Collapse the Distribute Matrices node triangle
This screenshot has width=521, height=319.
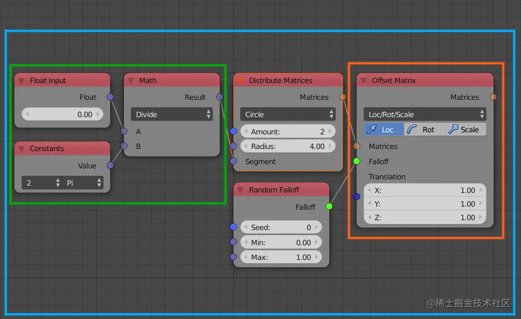[x=241, y=81]
